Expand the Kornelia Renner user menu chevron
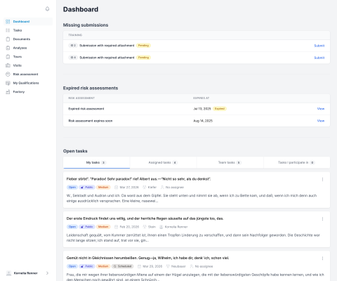Viewport: 337px width, 281px height. [47, 273]
